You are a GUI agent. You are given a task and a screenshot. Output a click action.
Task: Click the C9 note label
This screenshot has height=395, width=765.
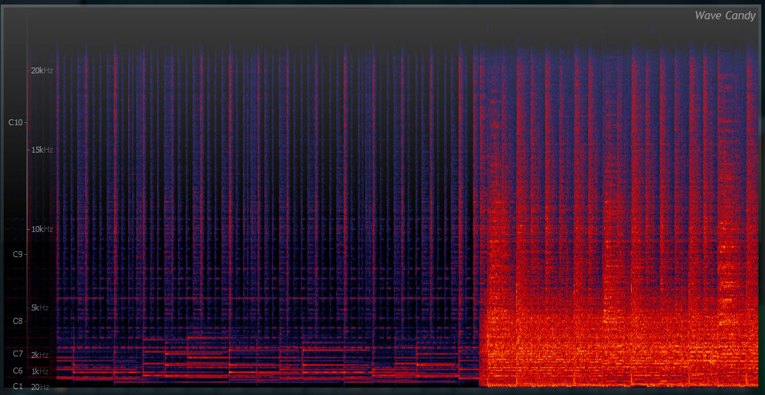coord(18,254)
